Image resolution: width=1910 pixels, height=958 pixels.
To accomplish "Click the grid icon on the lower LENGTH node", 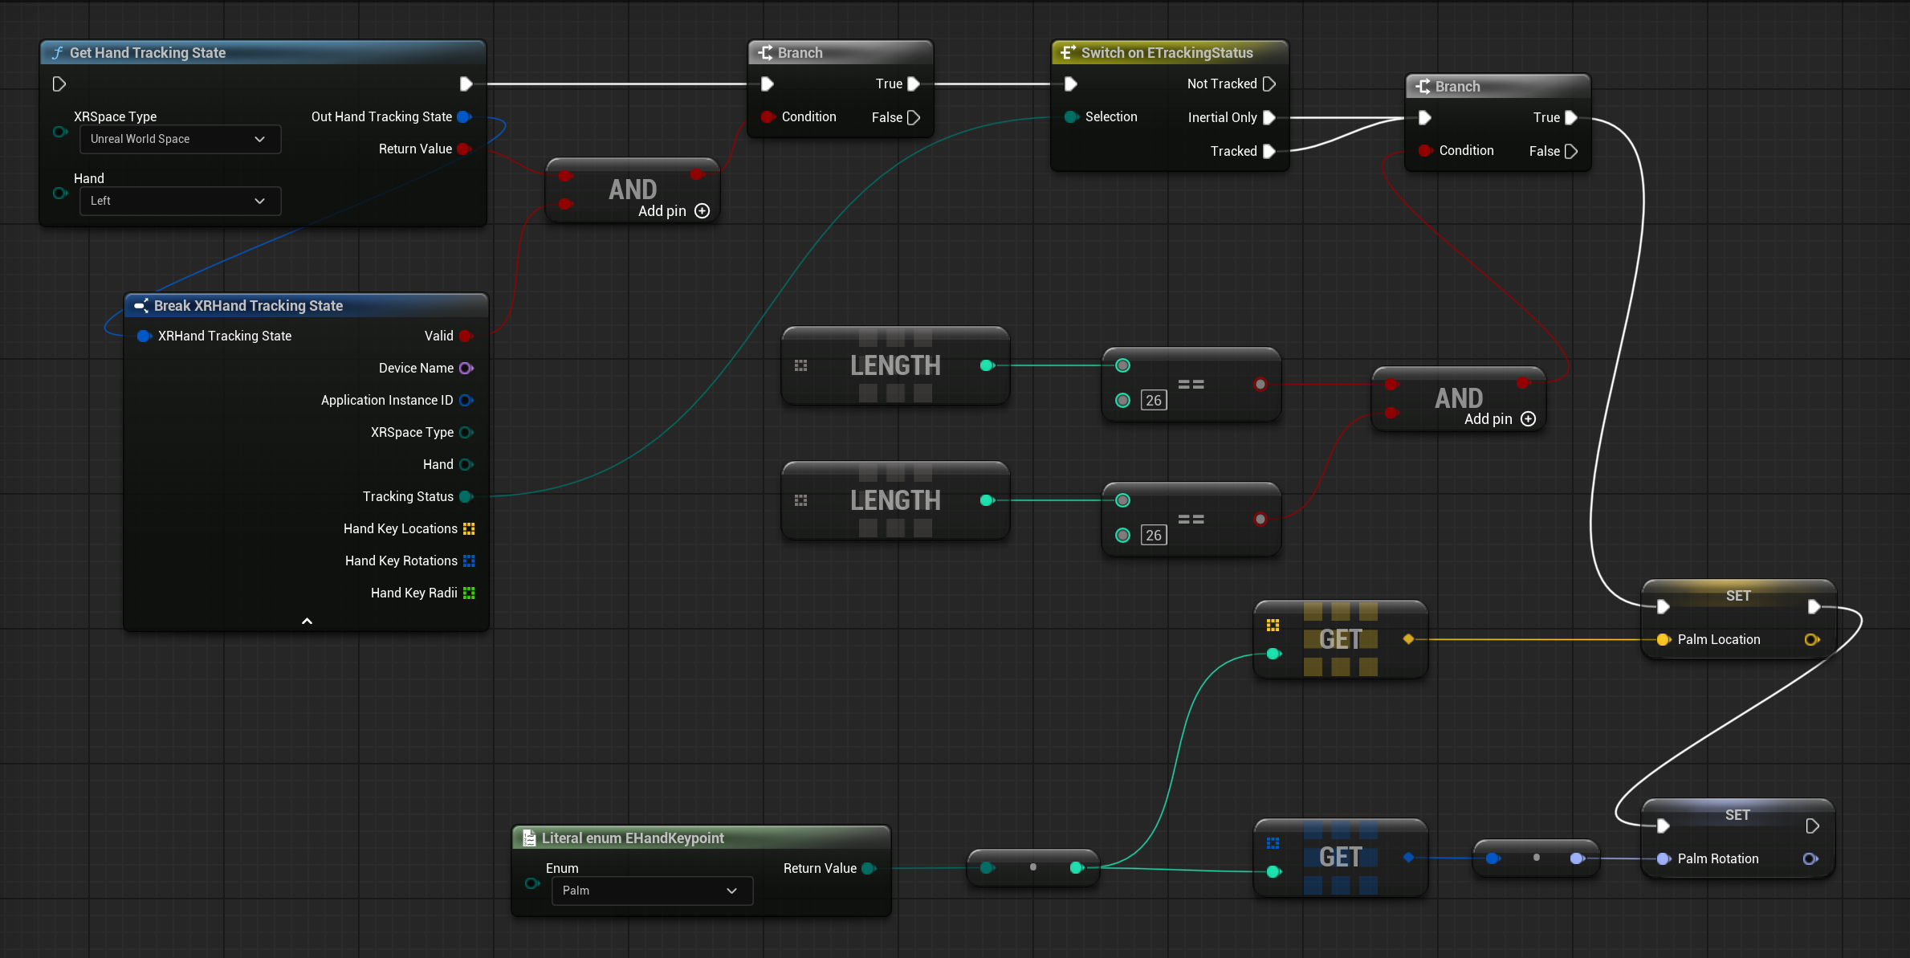I will (800, 499).
